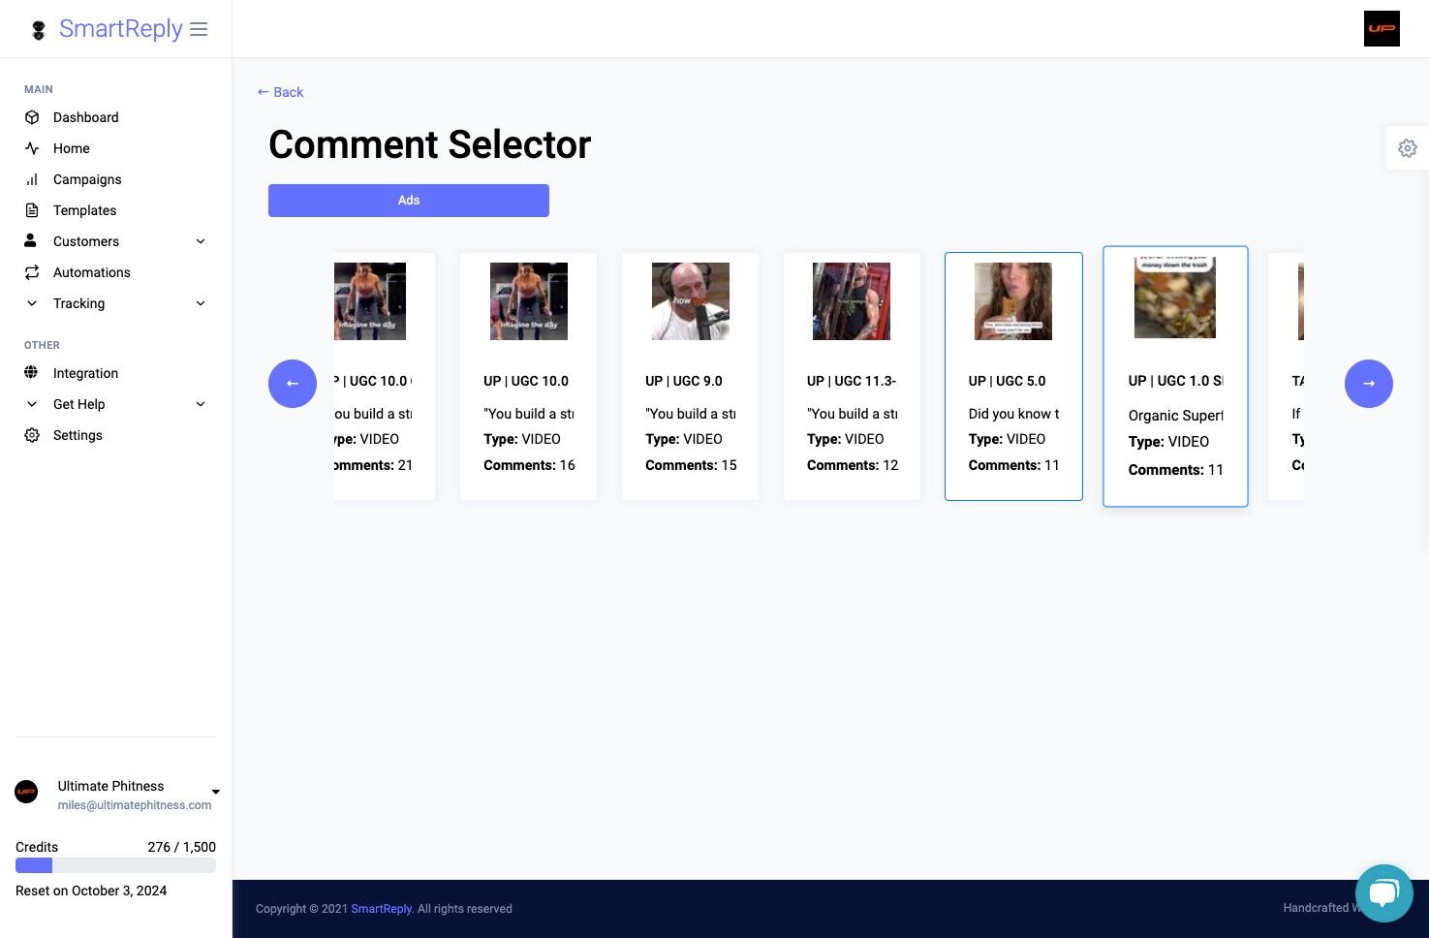
Task: Toggle the sidebar hamburger menu
Action: (199, 29)
